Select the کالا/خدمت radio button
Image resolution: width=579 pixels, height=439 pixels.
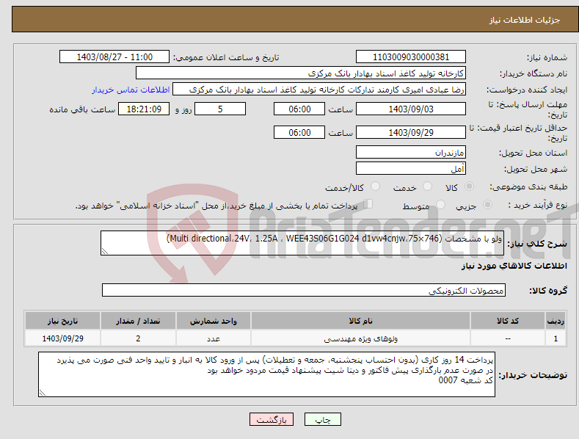[375, 186]
